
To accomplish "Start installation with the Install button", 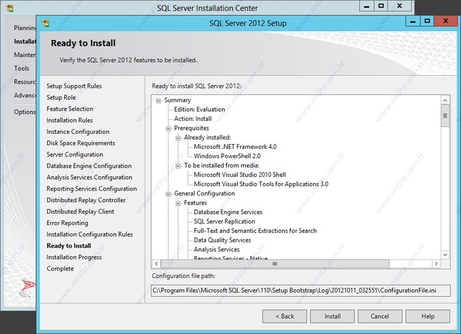I will pos(332,316).
